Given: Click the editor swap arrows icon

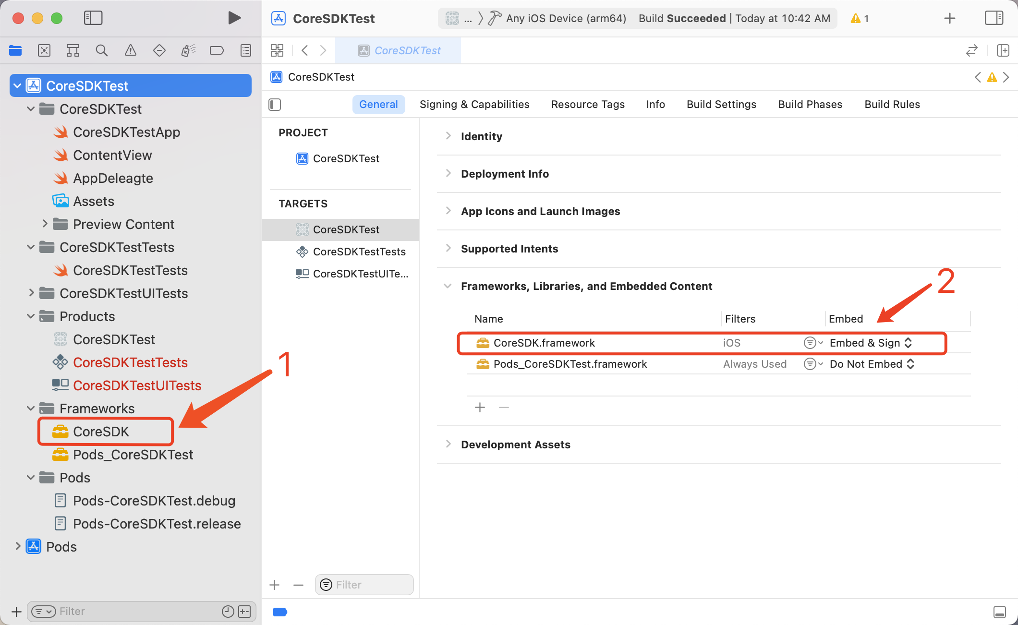Looking at the screenshot, I should (x=972, y=50).
